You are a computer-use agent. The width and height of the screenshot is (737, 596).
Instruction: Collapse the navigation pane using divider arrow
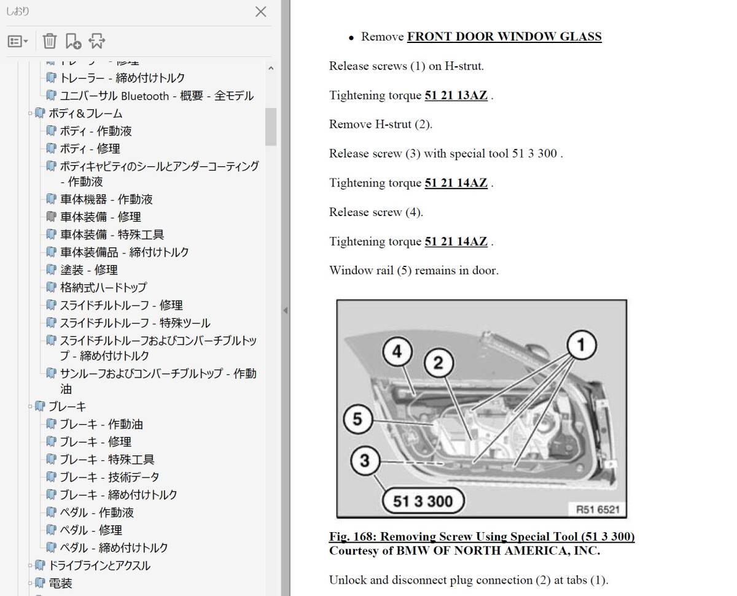coord(285,311)
